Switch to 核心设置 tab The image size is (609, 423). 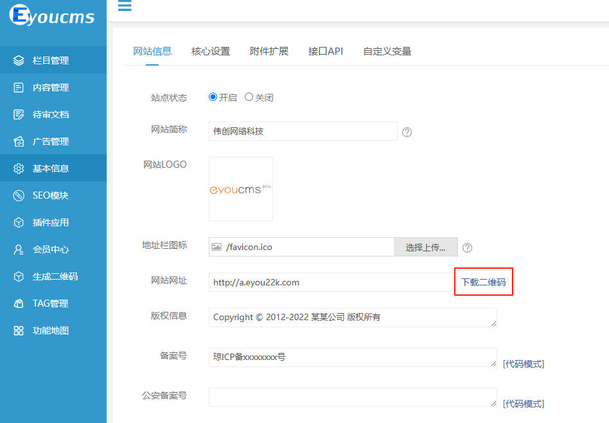point(211,51)
